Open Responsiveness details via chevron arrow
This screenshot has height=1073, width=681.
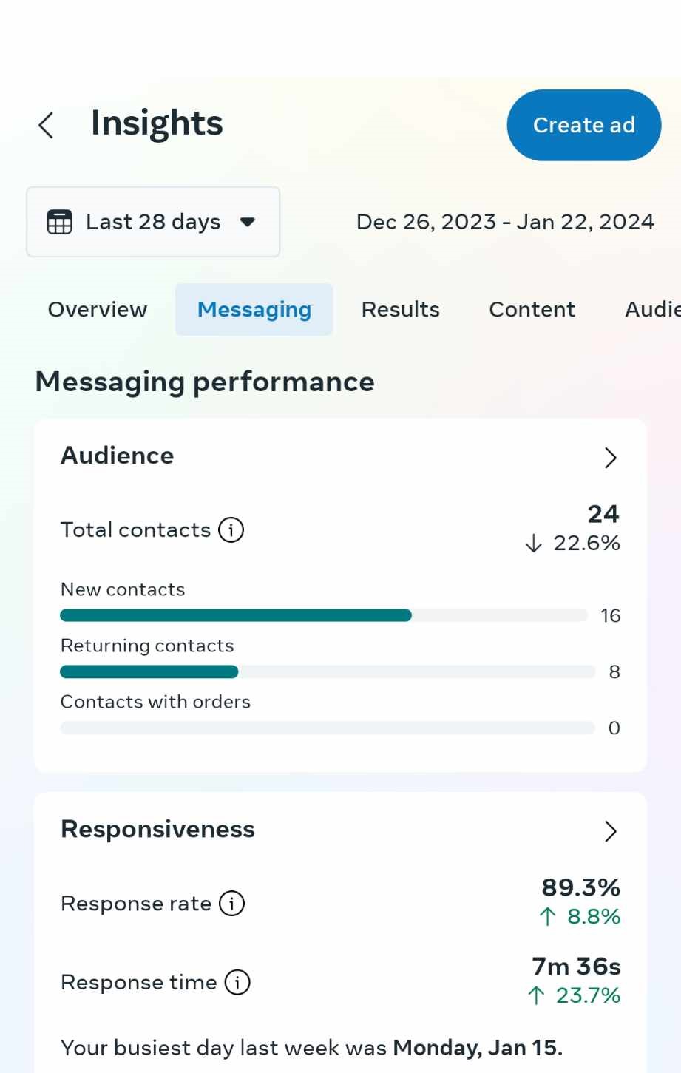[610, 831]
